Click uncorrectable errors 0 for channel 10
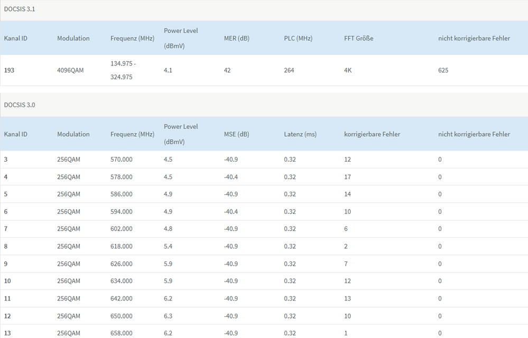 [x=440, y=281]
